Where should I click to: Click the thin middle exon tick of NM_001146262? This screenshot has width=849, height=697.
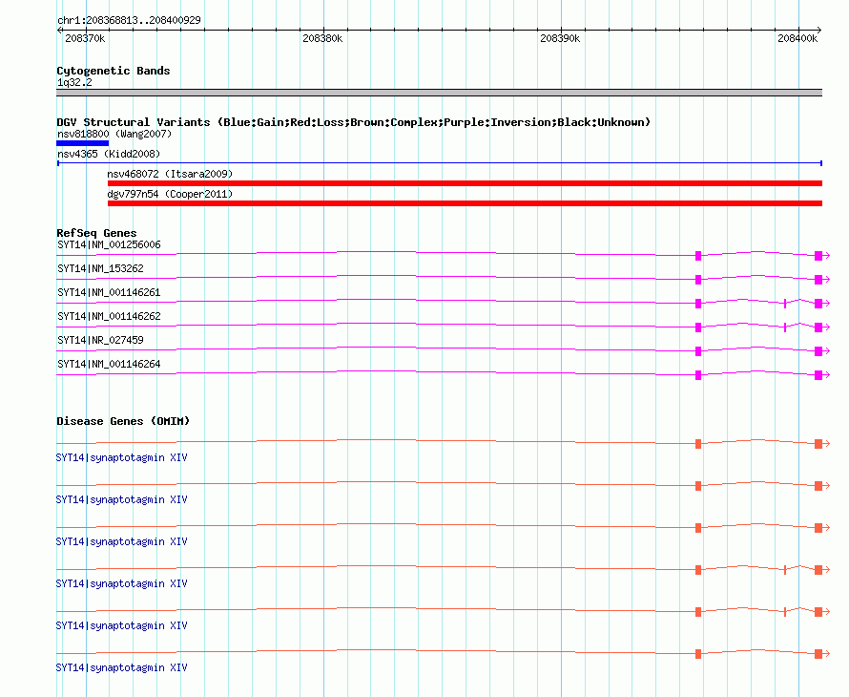(x=785, y=327)
